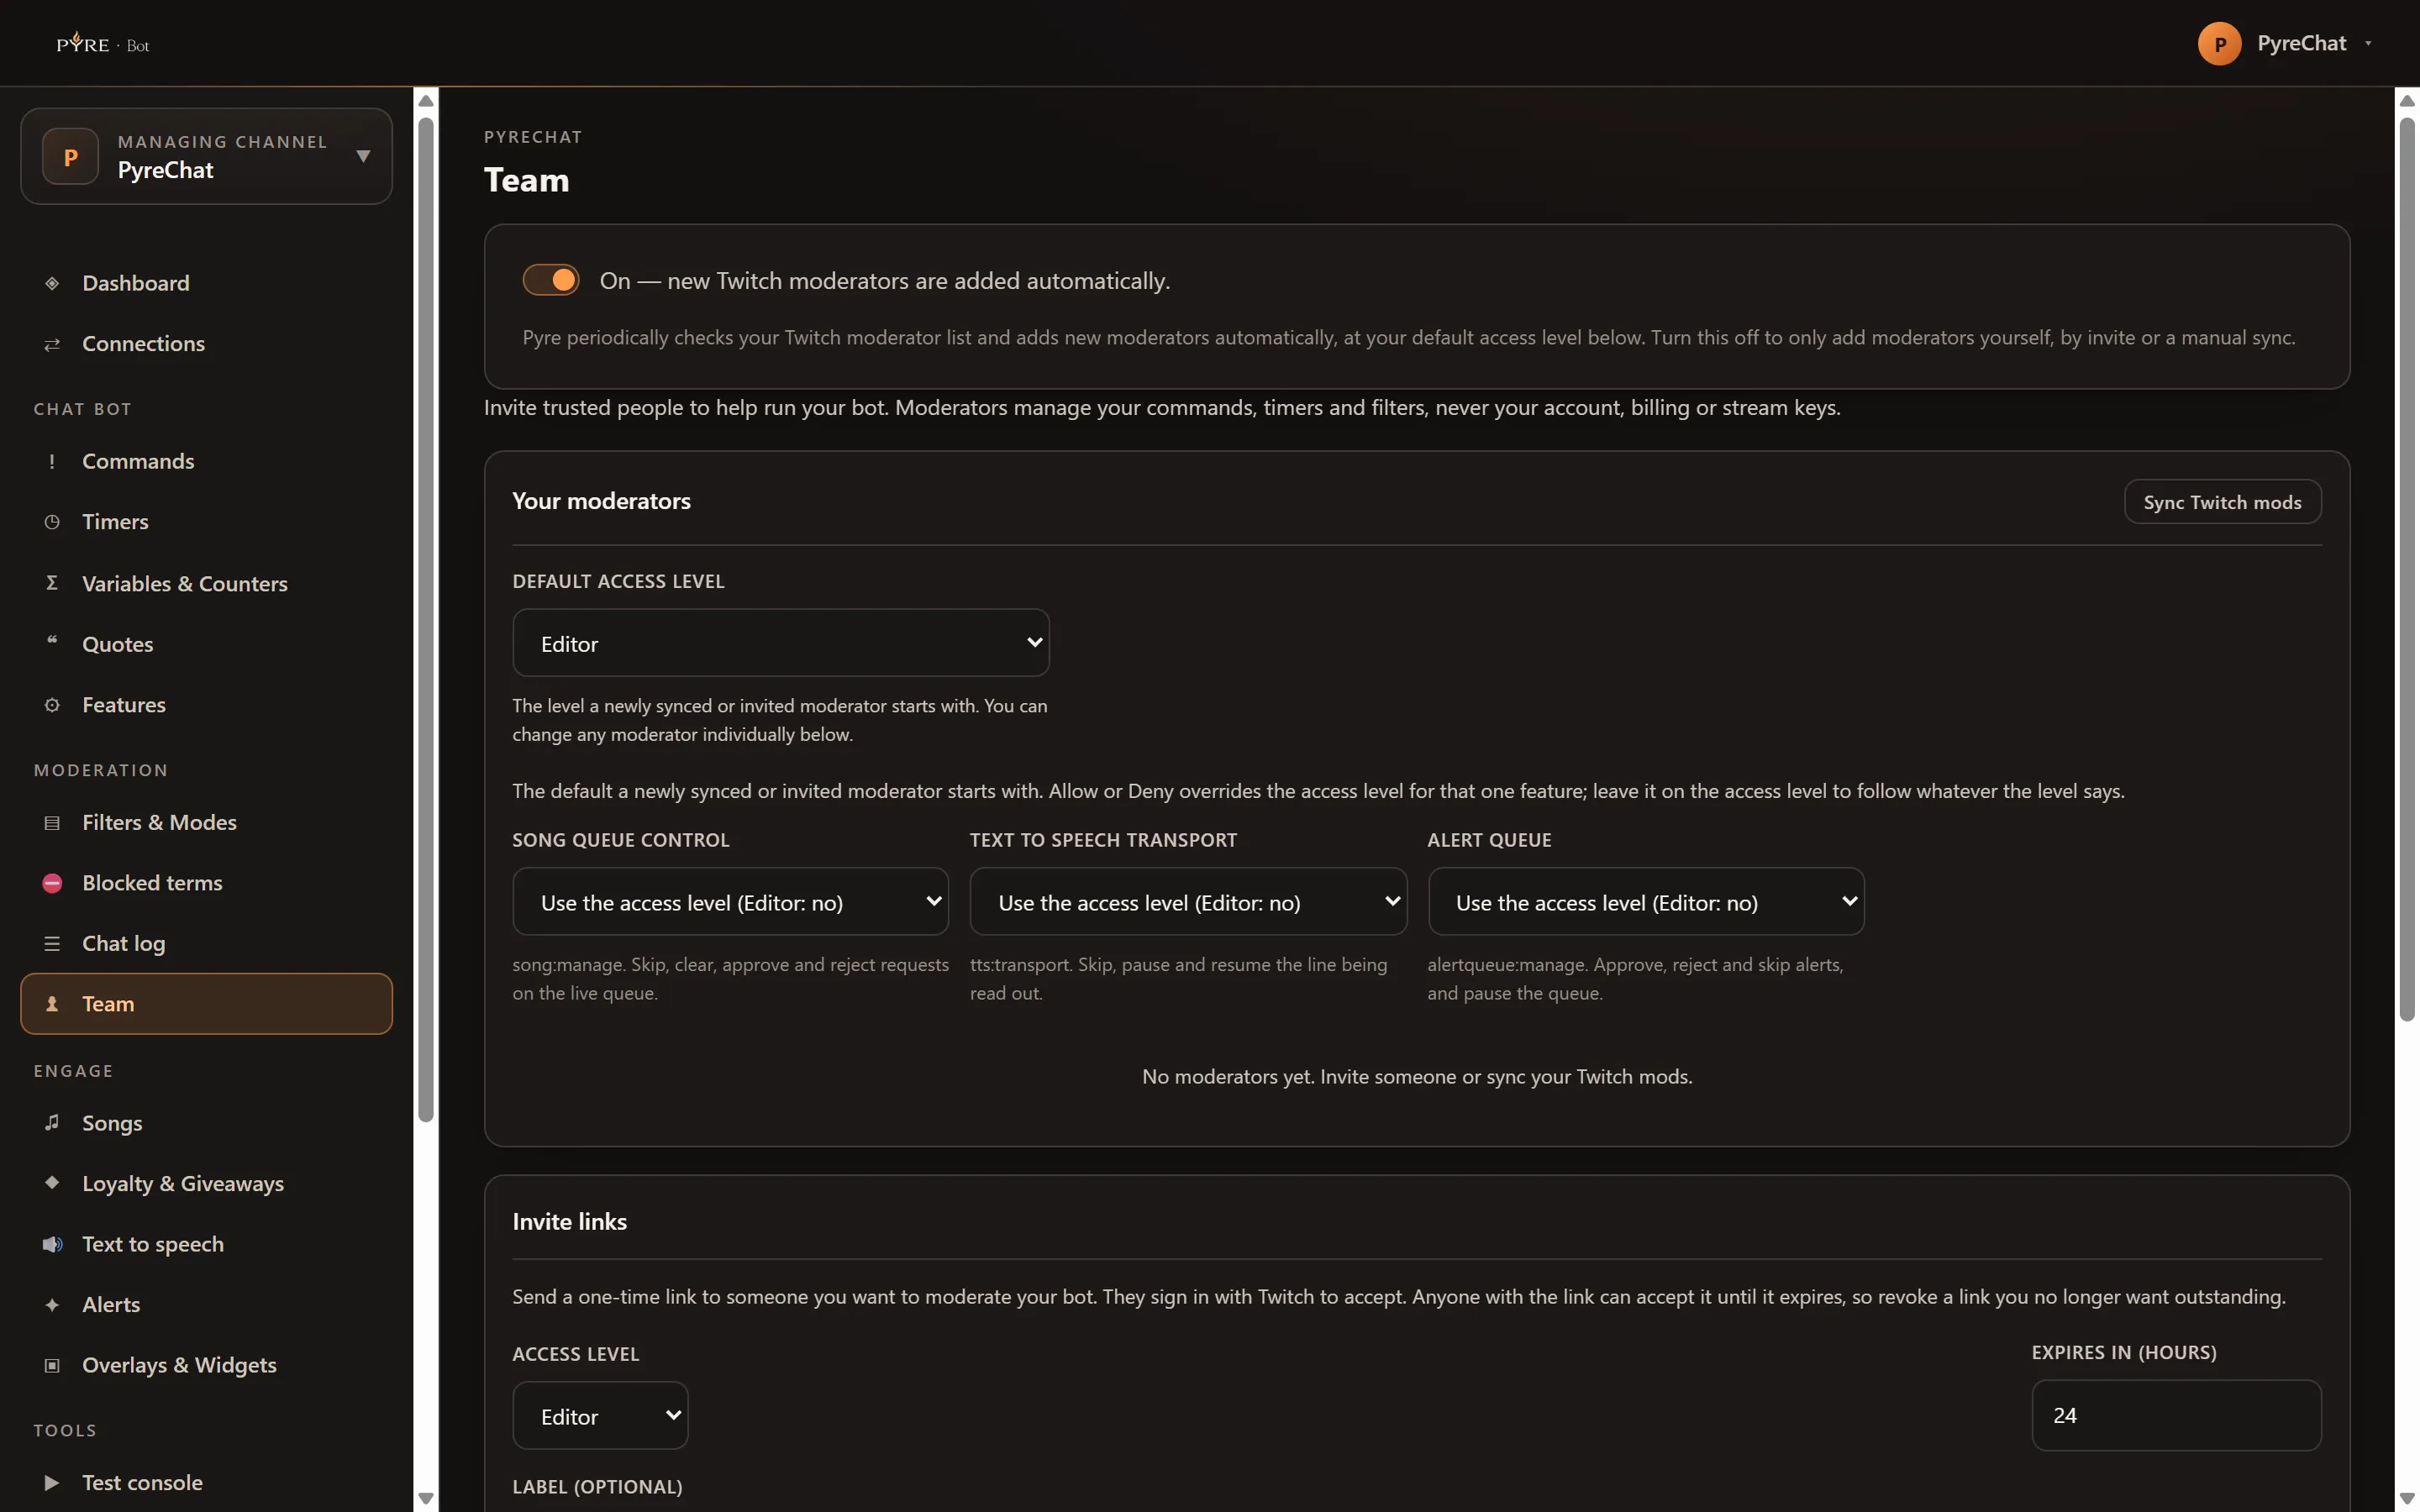This screenshot has height=1512, width=2420.
Task: Click the red Blocked terms icon
Action: (52, 883)
